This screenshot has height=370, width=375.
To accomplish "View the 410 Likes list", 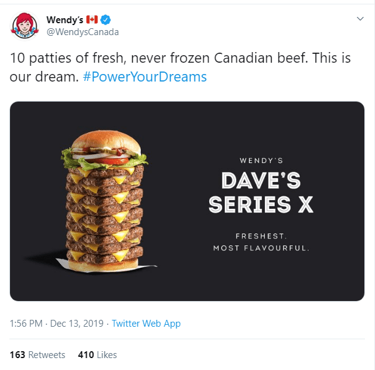I will coord(97,355).
